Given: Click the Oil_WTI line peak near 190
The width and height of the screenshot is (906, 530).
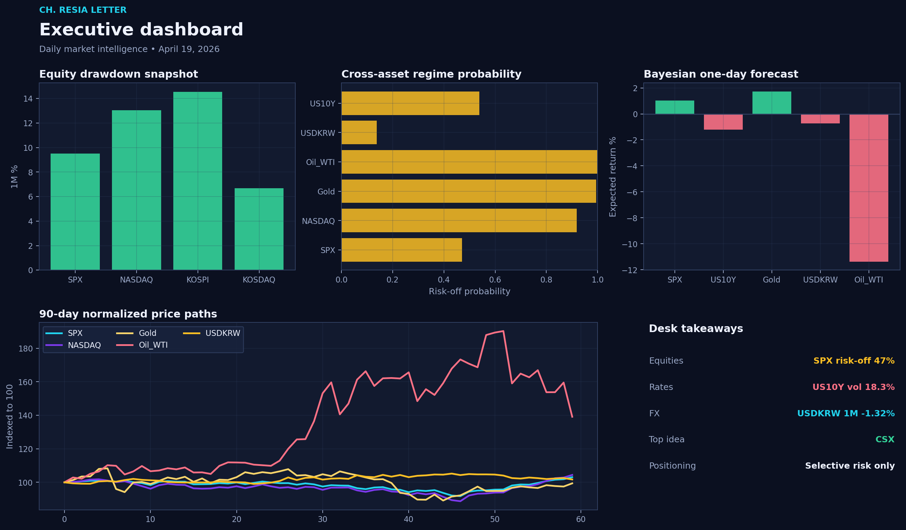Looking at the screenshot, I should (503, 331).
